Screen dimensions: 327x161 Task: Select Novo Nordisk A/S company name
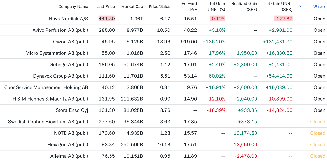(68, 19)
